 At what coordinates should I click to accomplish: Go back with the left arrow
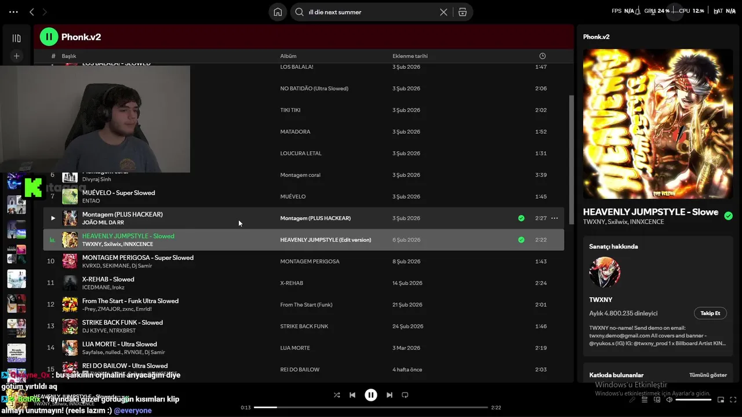click(32, 12)
